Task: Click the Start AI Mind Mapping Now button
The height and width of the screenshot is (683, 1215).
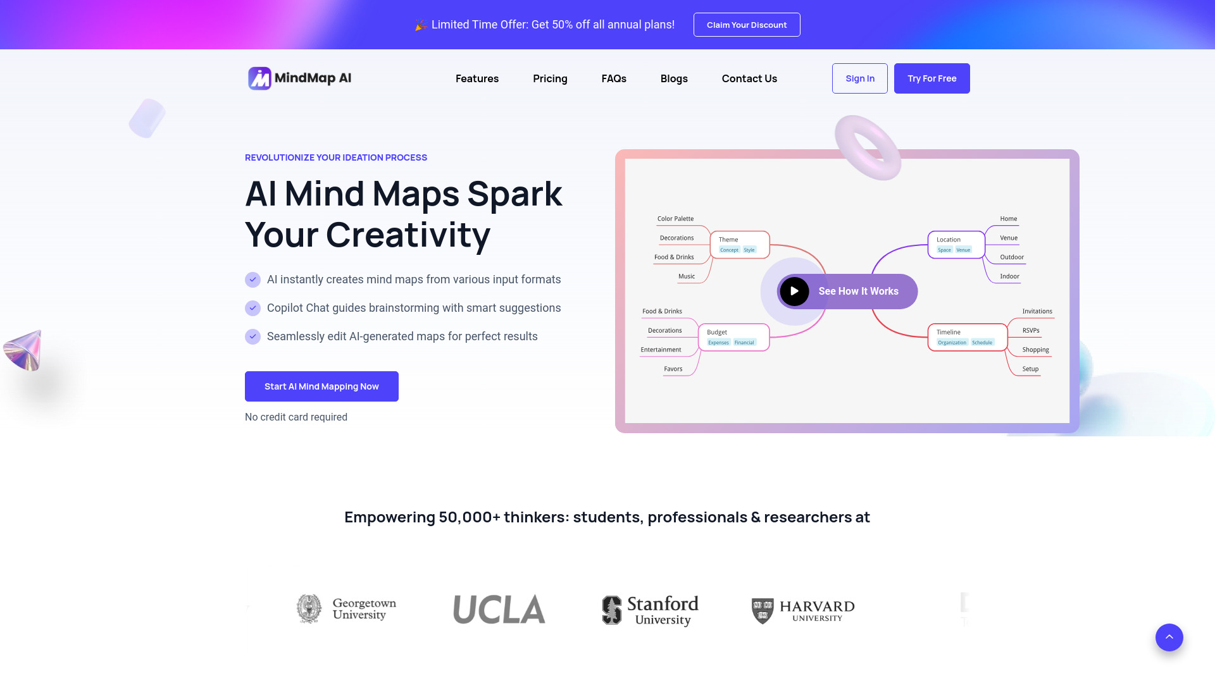Action: click(x=321, y=386)
